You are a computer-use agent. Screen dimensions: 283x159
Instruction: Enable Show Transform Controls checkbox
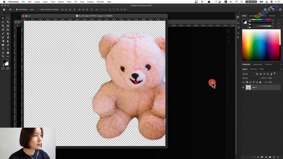[39, 10]
